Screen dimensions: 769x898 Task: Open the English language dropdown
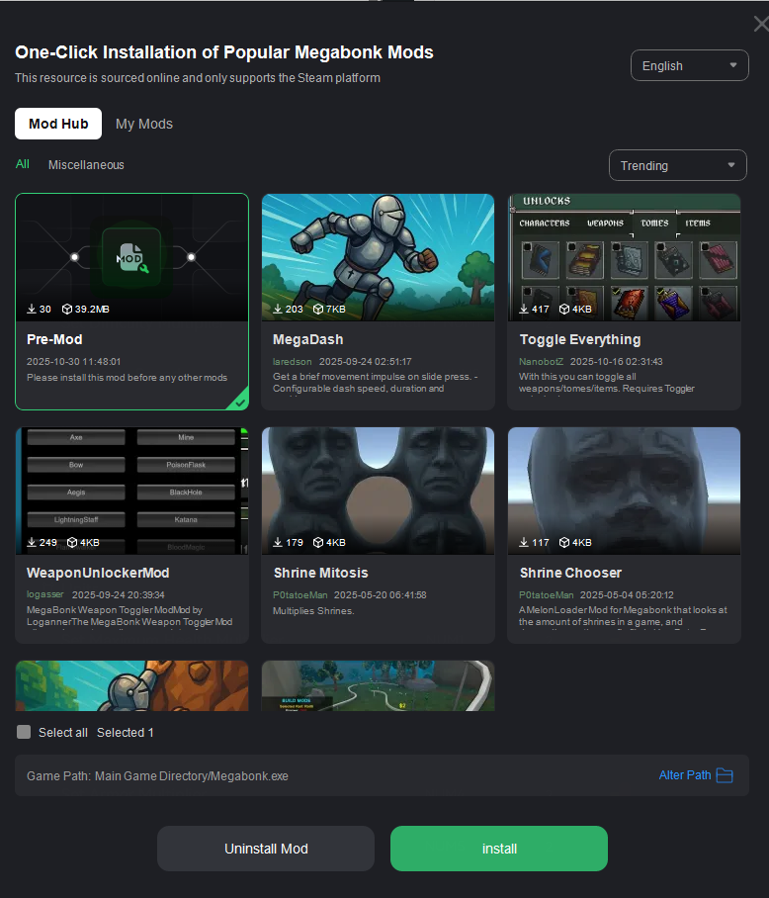click(688, 65)
